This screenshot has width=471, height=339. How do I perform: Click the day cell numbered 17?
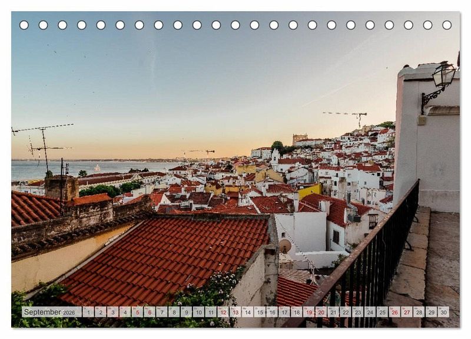(284, 312)
